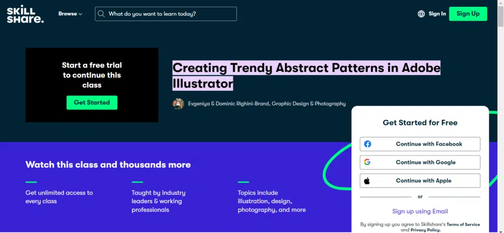Click 'Start a free trial to continue' text

[92, 75]
